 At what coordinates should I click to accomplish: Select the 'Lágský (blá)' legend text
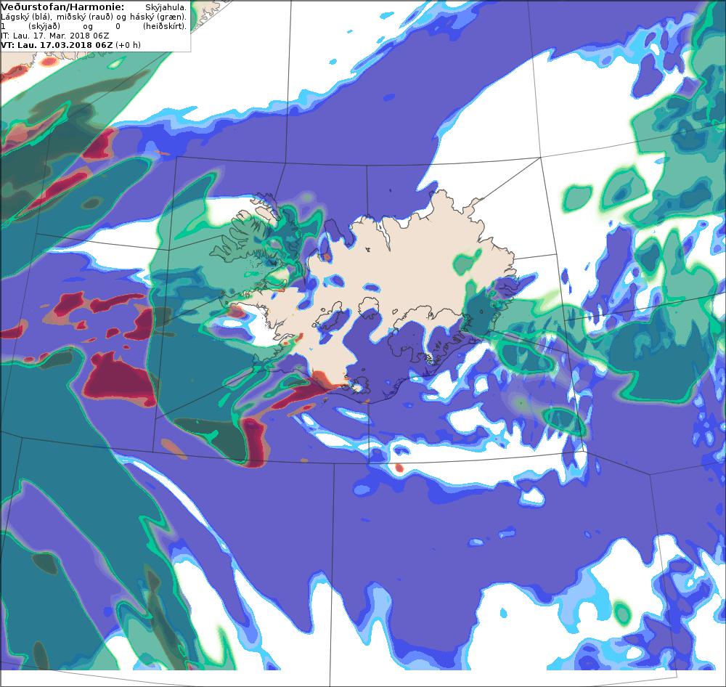tap(25, 17)
